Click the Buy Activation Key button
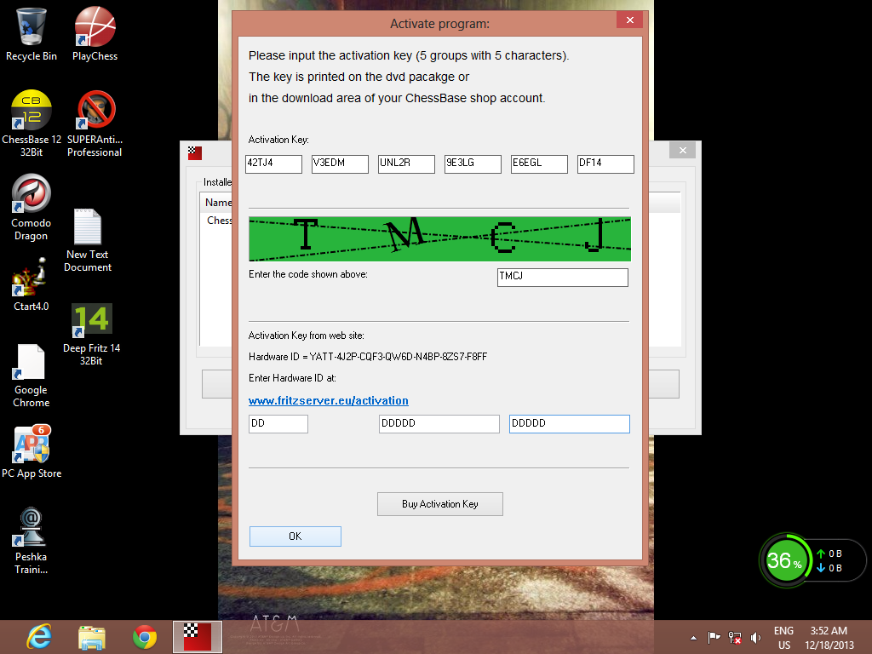The image size is (872, 654). click(x=440, y=504)
